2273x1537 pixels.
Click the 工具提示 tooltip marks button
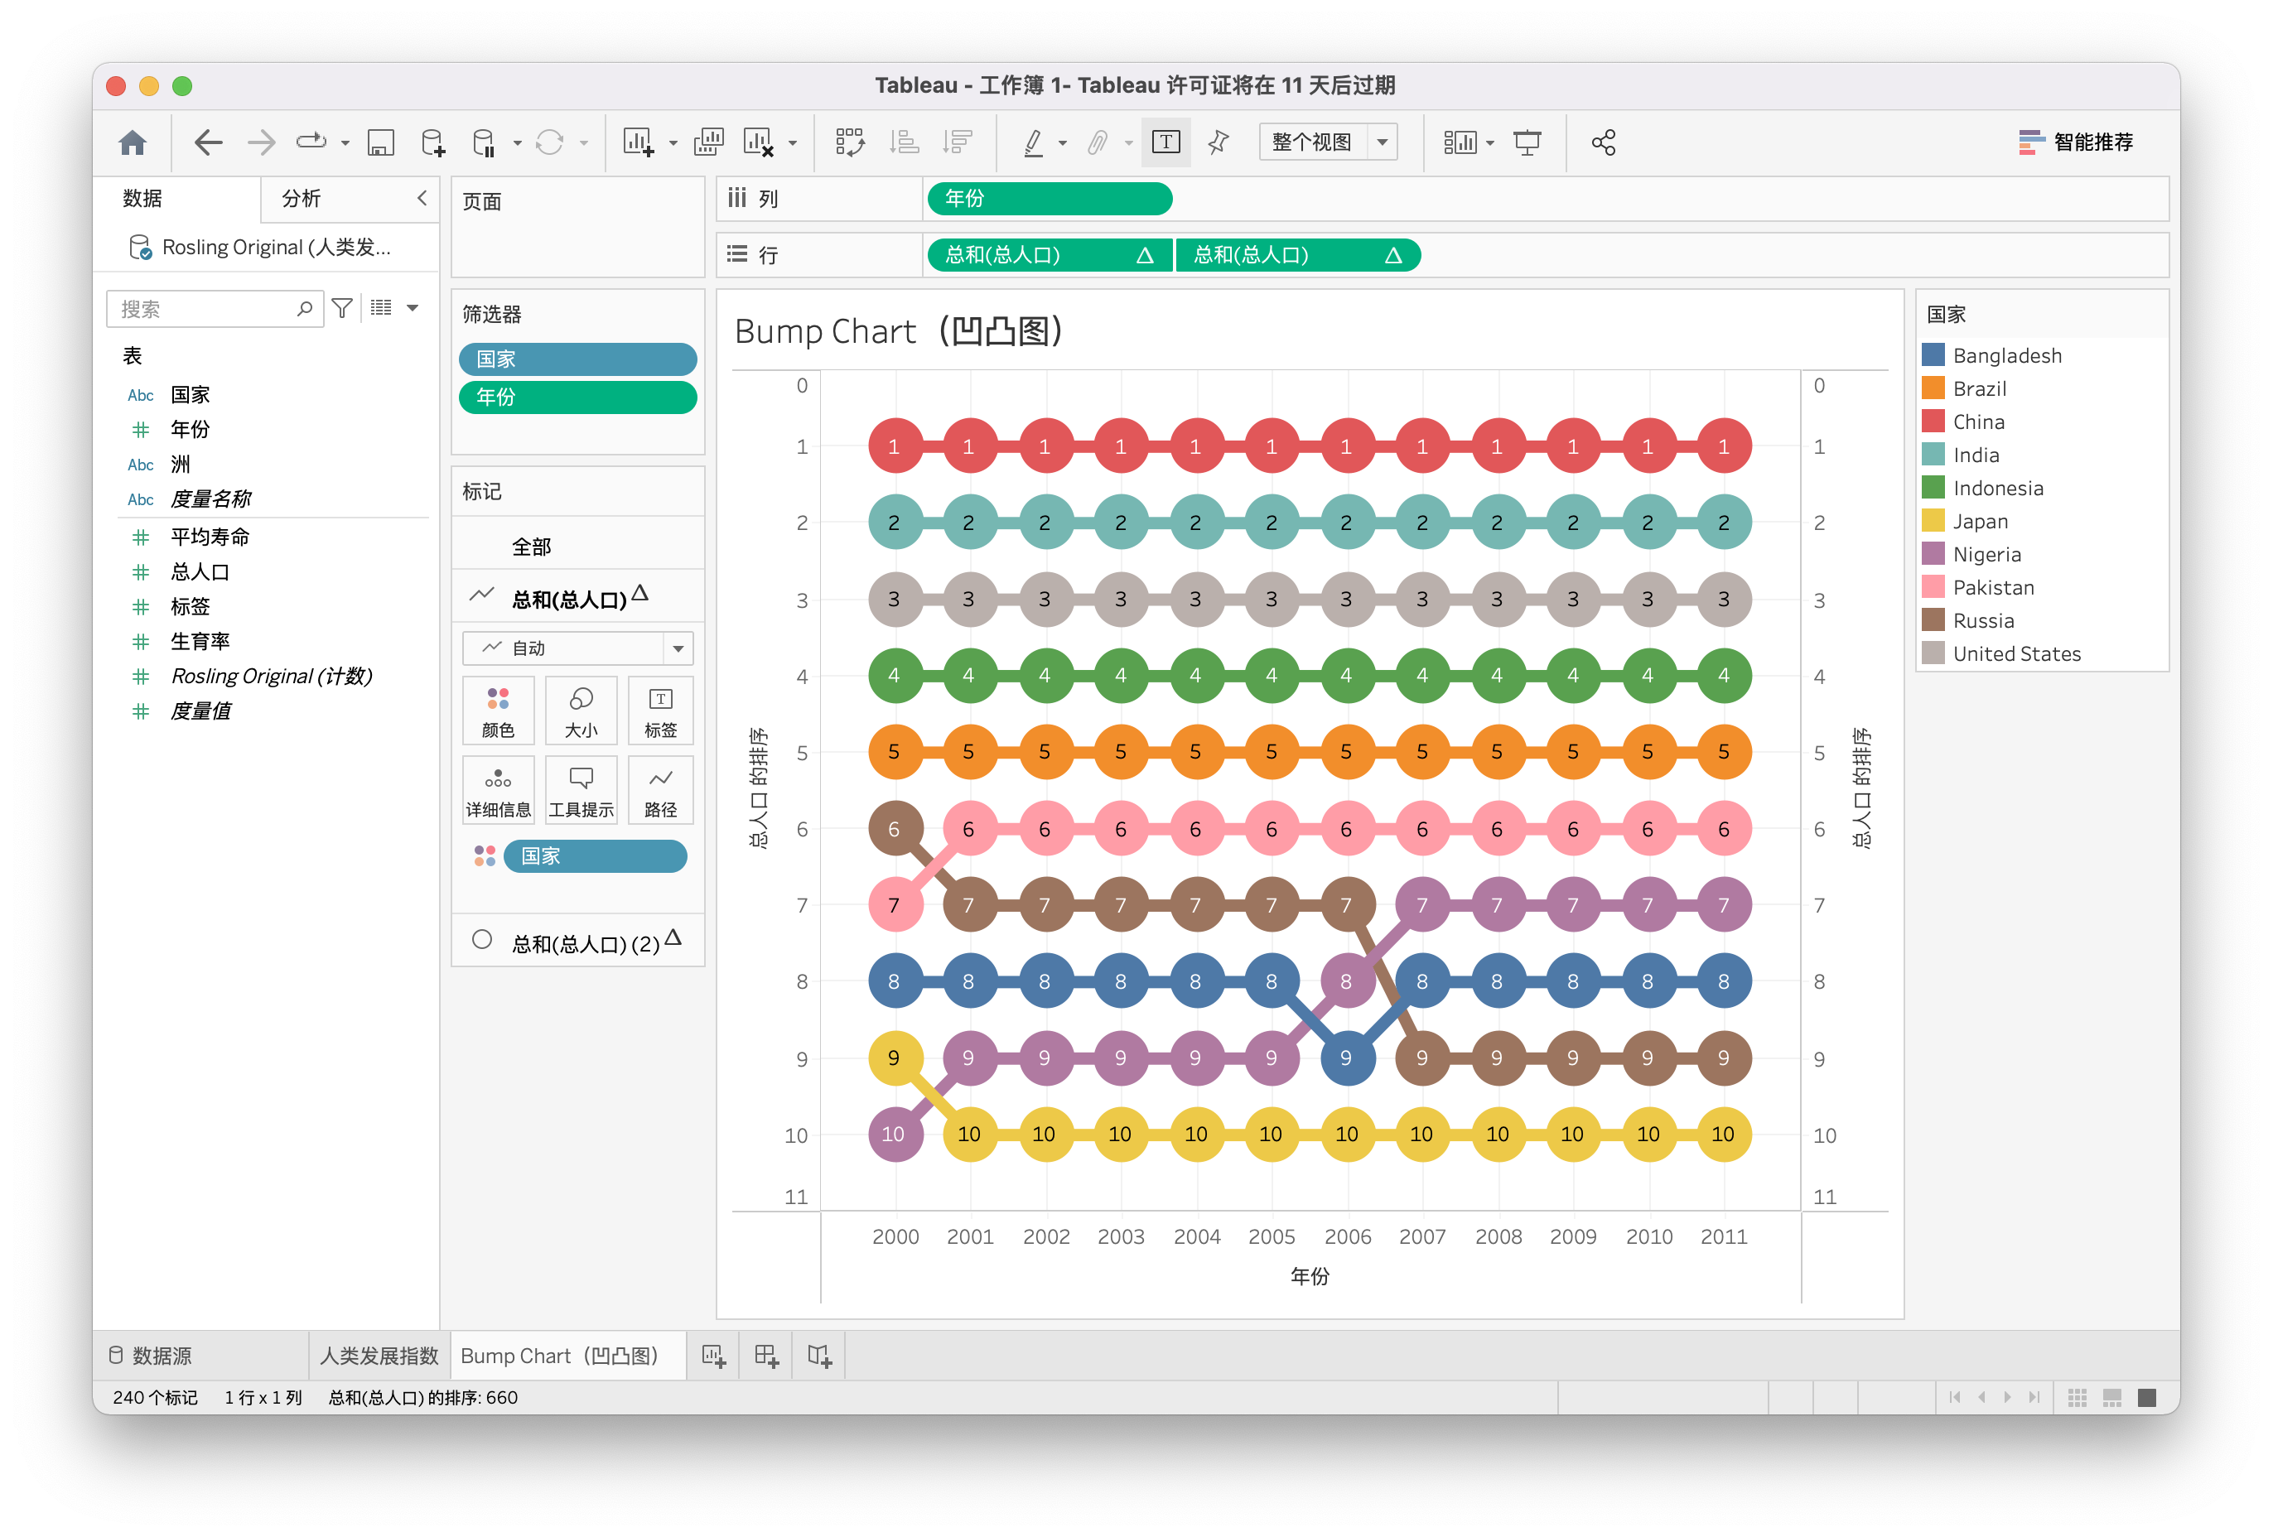(x=581, y=790)
